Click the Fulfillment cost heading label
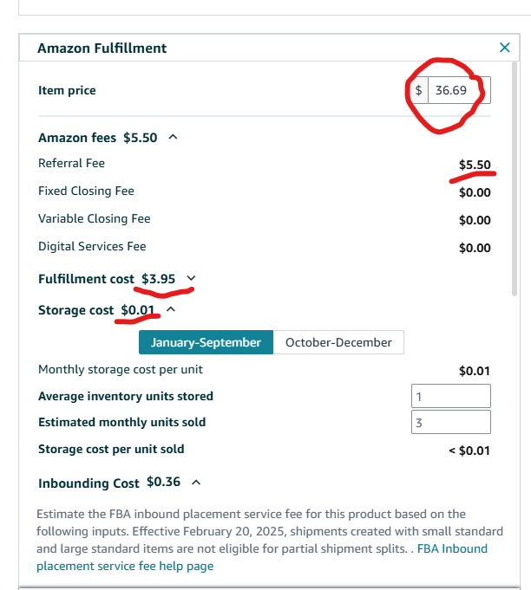This screenshot has width=531, height=590. pos(86,279)
